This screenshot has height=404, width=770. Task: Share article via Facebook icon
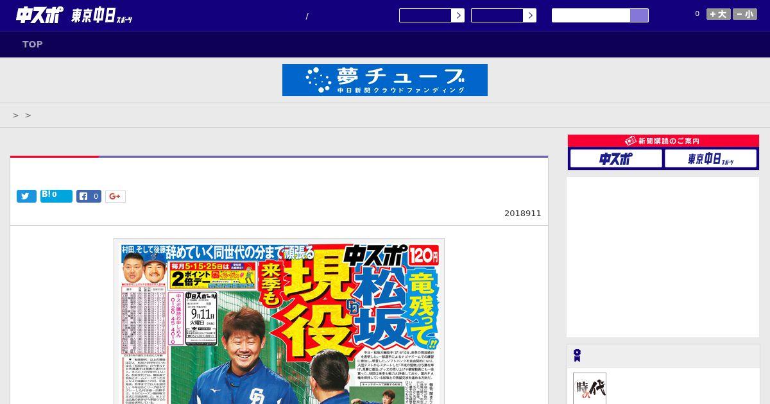pos(89,196)
